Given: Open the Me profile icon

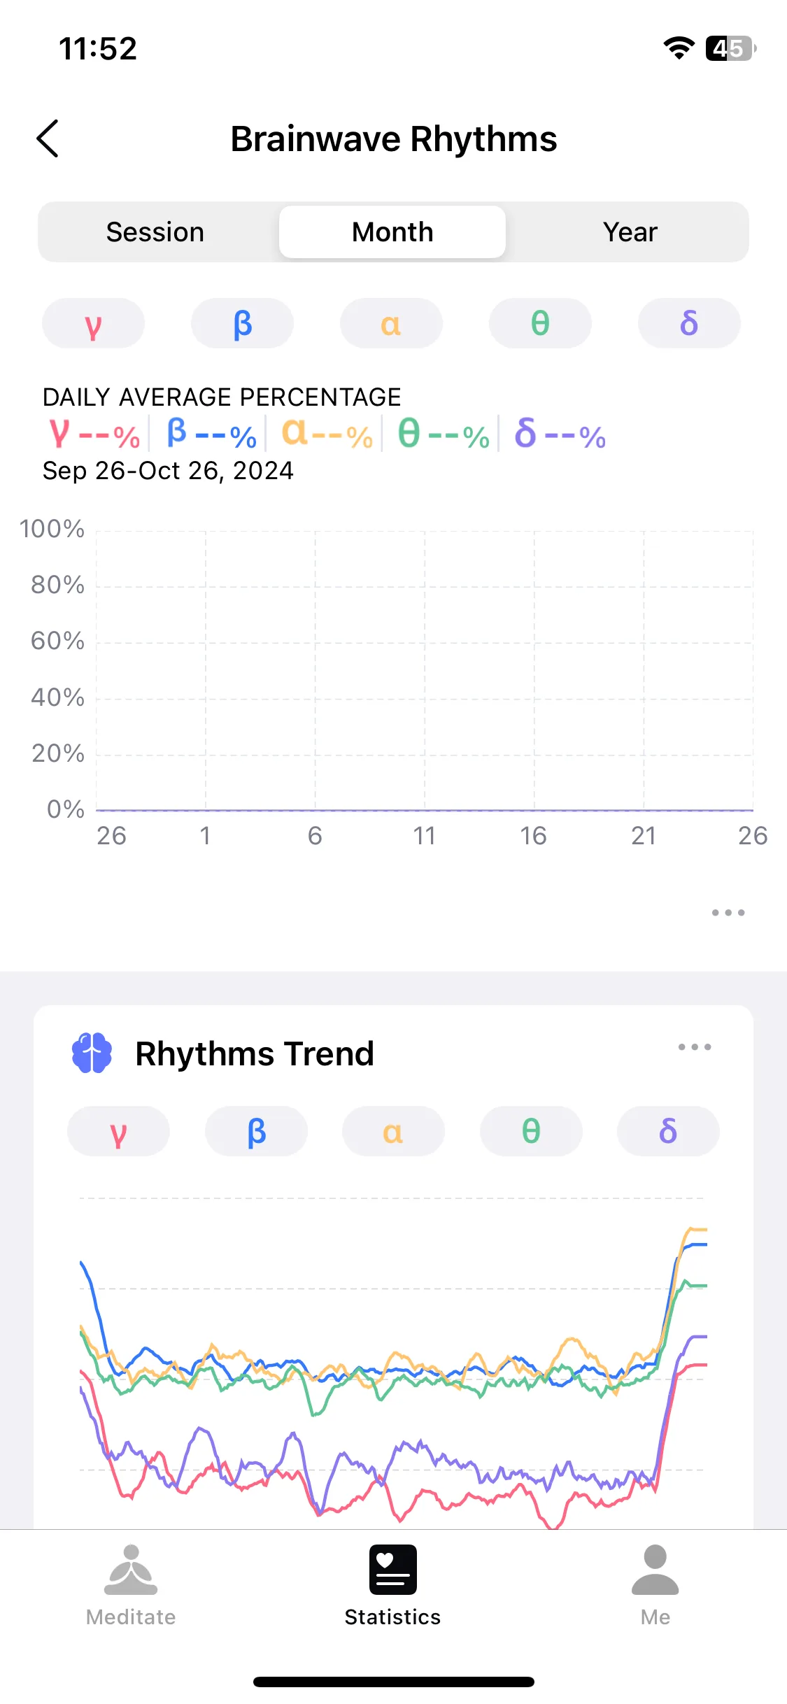Looking at the screenshot, I should (655, 1570).
